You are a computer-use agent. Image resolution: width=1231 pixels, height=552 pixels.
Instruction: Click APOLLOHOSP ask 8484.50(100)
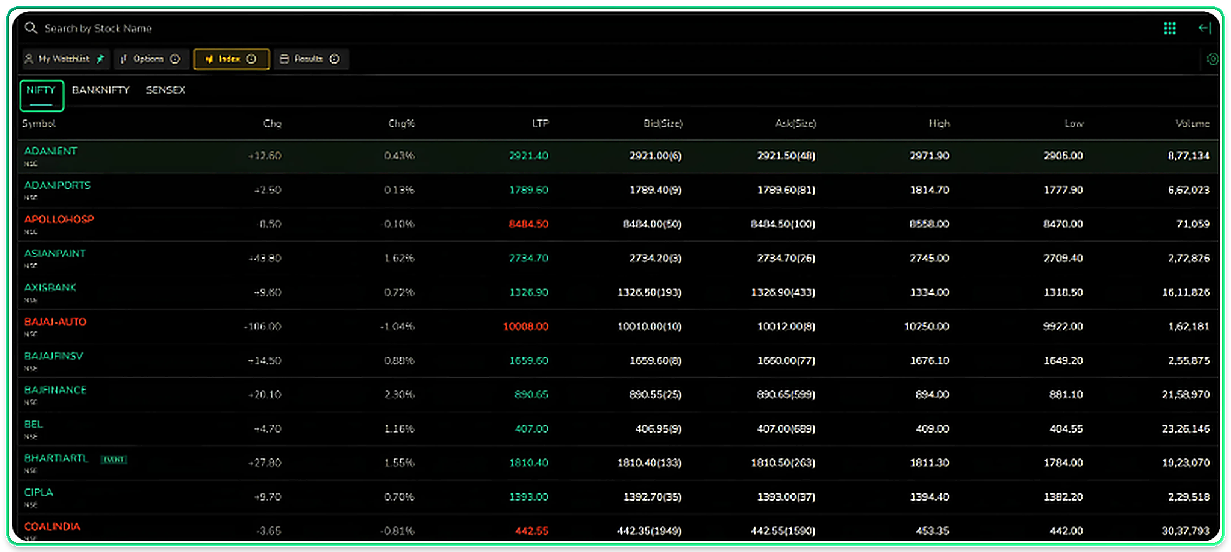coord(783,224)
